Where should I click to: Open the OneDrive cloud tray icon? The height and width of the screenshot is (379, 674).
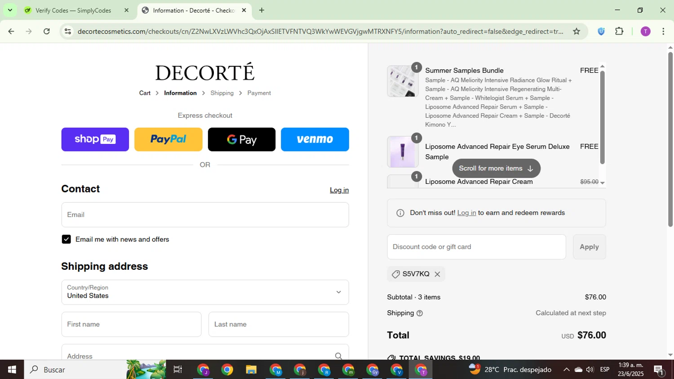point(578,370)
